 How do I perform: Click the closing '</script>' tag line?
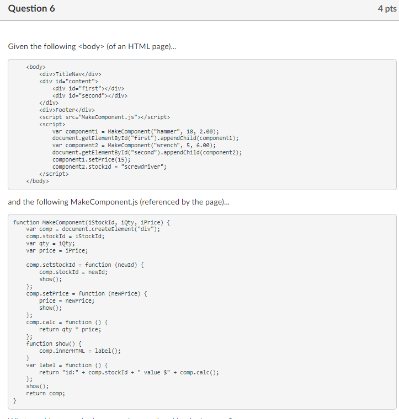click(x=54, y=174)
